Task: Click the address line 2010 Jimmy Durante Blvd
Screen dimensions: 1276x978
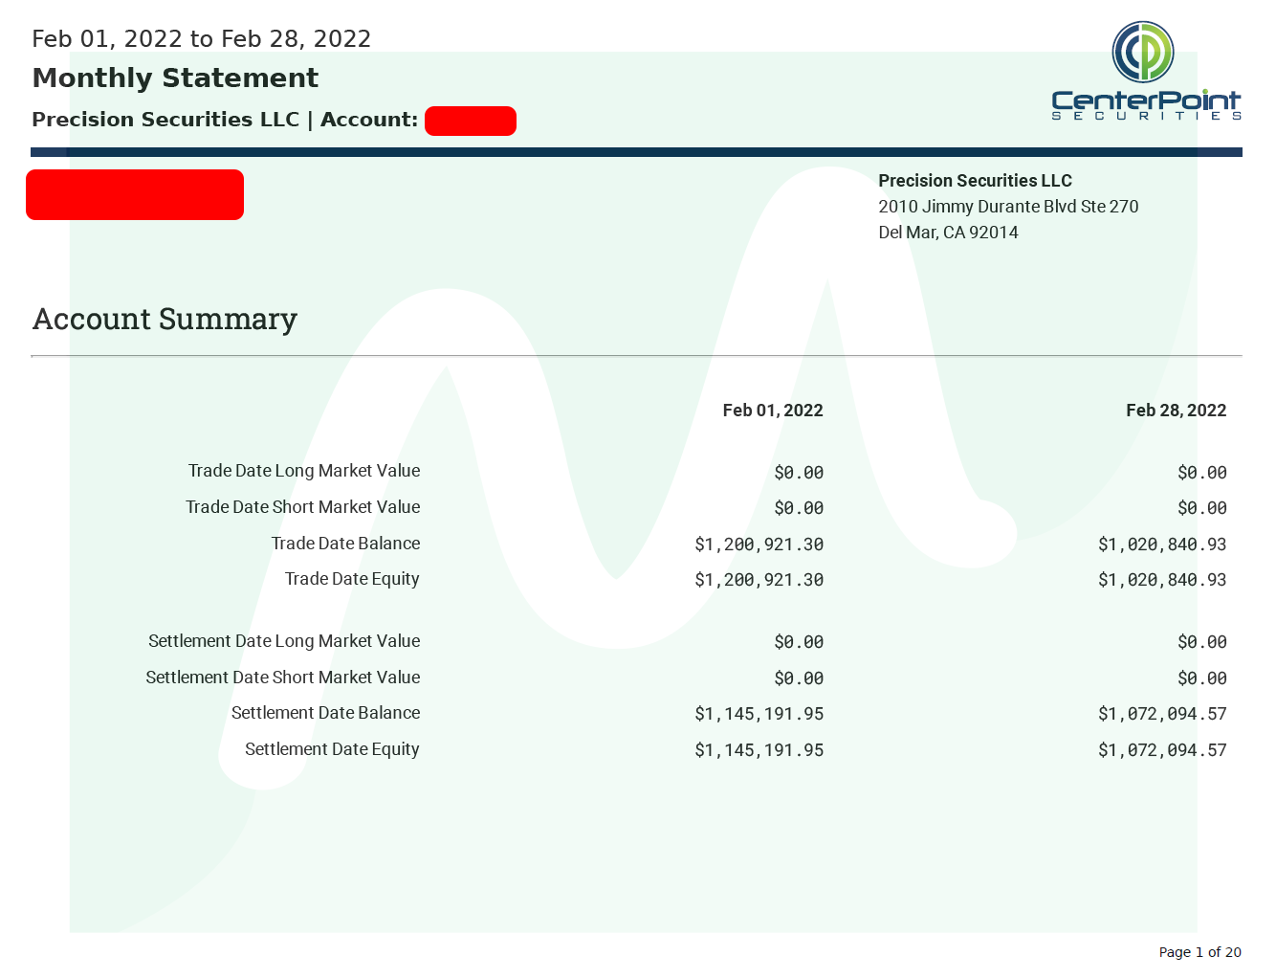Action: point(1008,207)
